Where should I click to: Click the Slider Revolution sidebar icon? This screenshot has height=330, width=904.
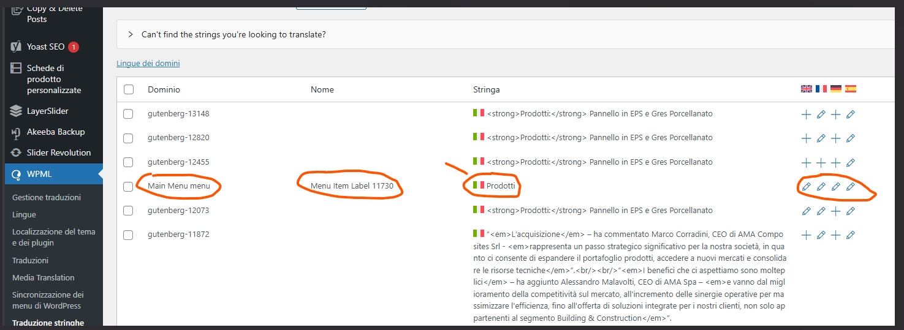[x=17, y=152]
